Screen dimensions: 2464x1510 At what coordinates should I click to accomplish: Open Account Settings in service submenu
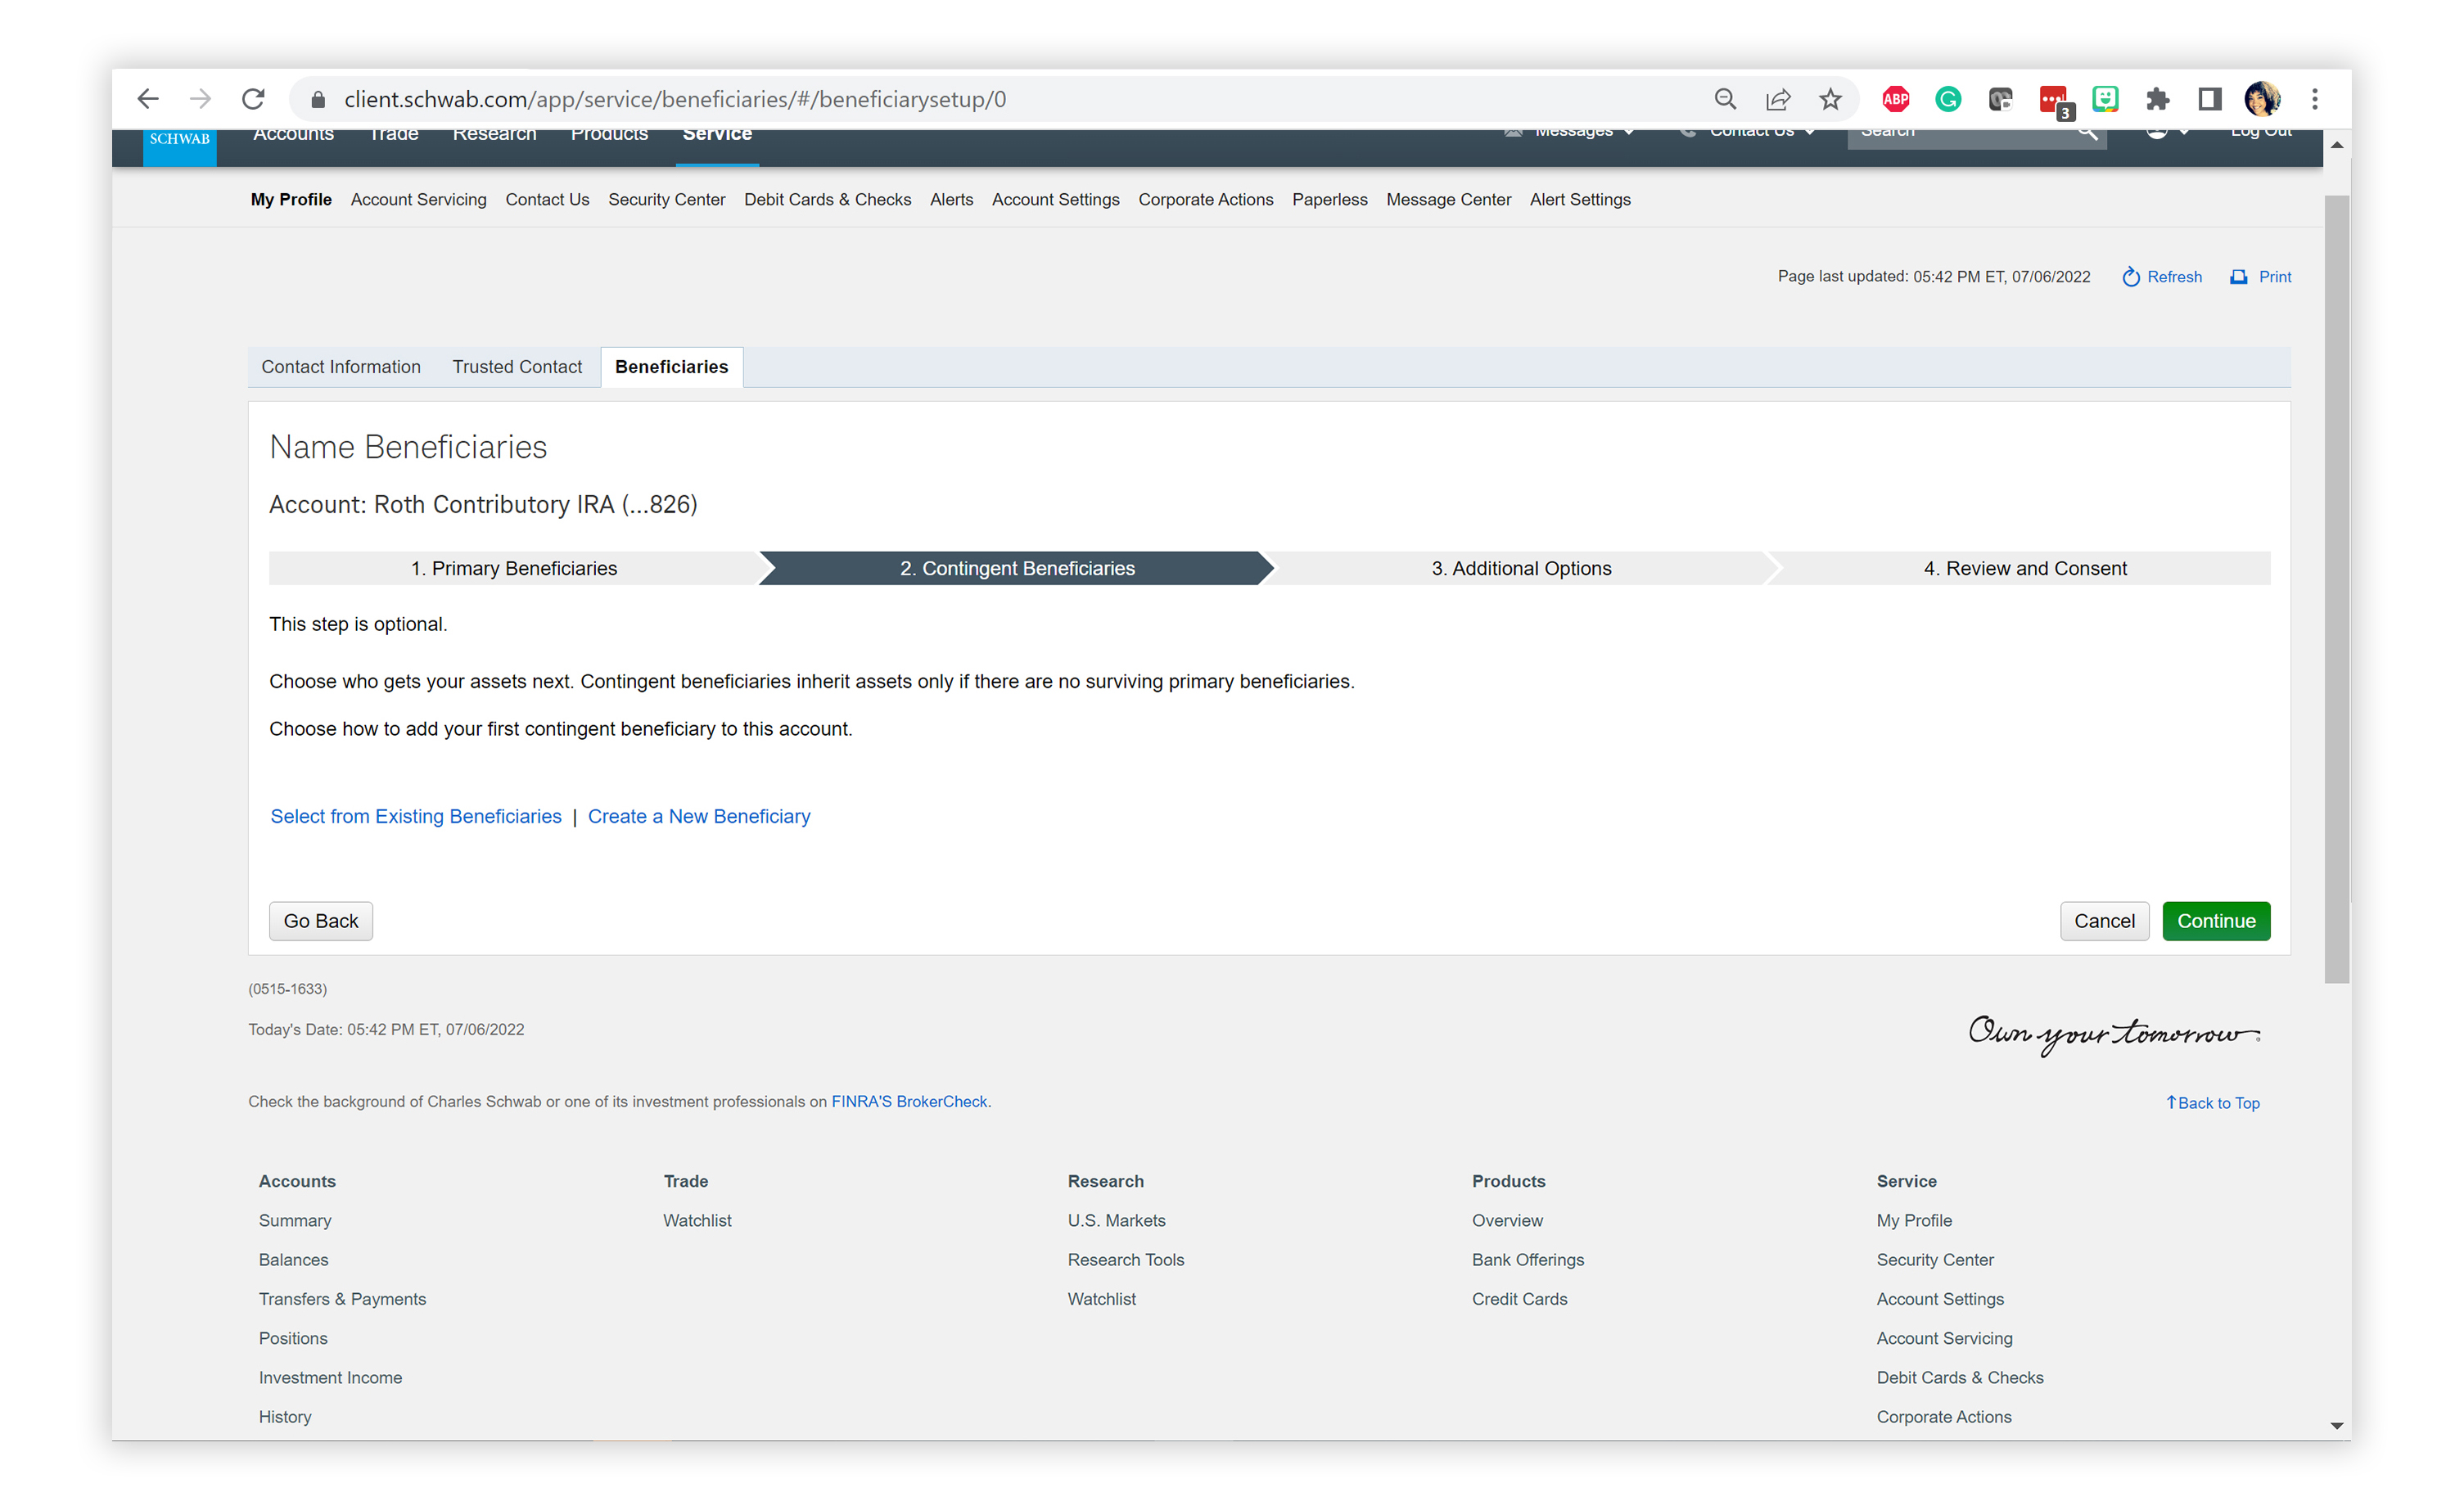(1055, 200)
